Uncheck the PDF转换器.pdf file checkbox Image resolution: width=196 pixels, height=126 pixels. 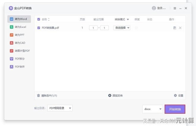click(39, 28)
